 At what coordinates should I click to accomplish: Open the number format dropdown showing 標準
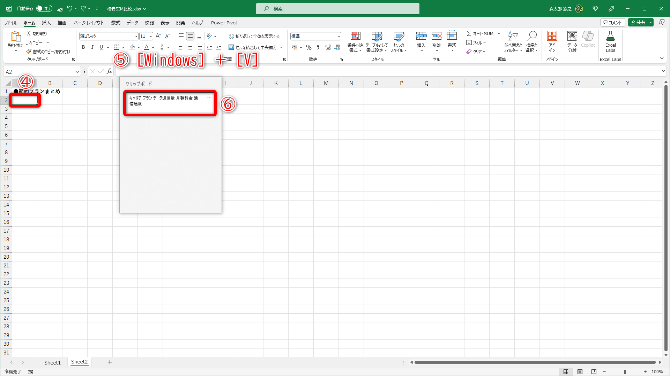338,36
